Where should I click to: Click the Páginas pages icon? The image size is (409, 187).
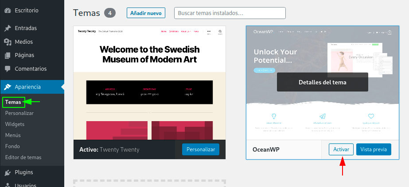(x=8, y=55)
